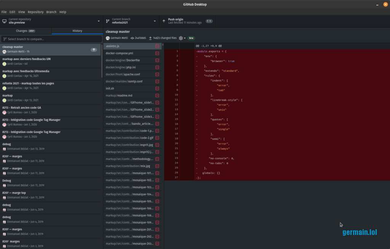Open the diff settings gear menu
Image resolution: width=390 pixels, height=249 pixels.
tap(181, 38)
